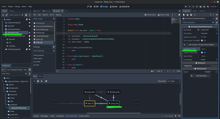
Task: Choose the connect nodes arrow tool
Action: click(x=42, y=81)
